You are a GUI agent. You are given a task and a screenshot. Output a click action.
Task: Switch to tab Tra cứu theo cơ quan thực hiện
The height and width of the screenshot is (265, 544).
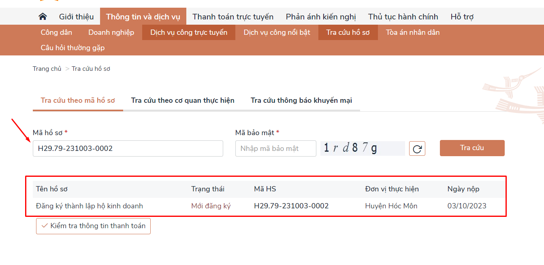pyautogui.click(x=182, y=100)
